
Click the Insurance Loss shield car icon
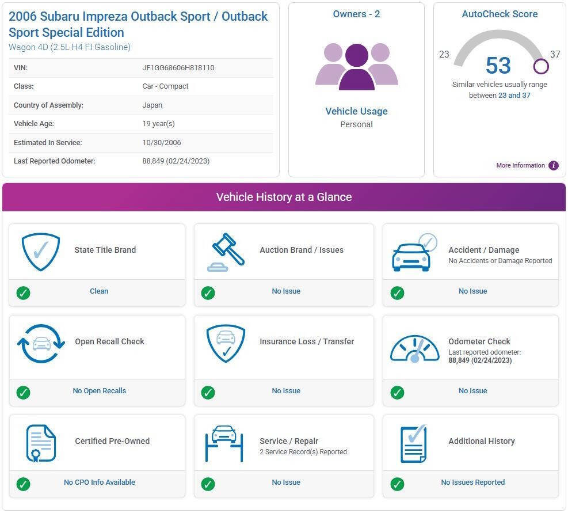tap(226, 343)
